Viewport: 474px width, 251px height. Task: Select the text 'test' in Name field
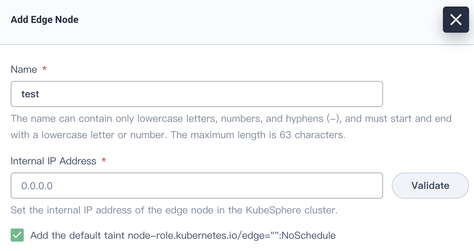[x=31, y=94]
